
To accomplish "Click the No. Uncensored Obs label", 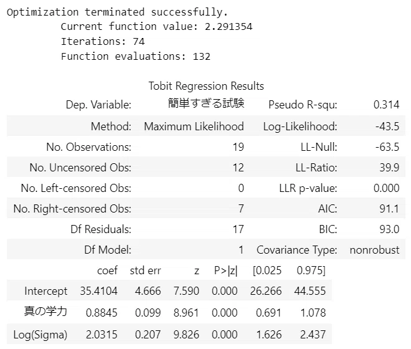I will [x=80, y=168].
